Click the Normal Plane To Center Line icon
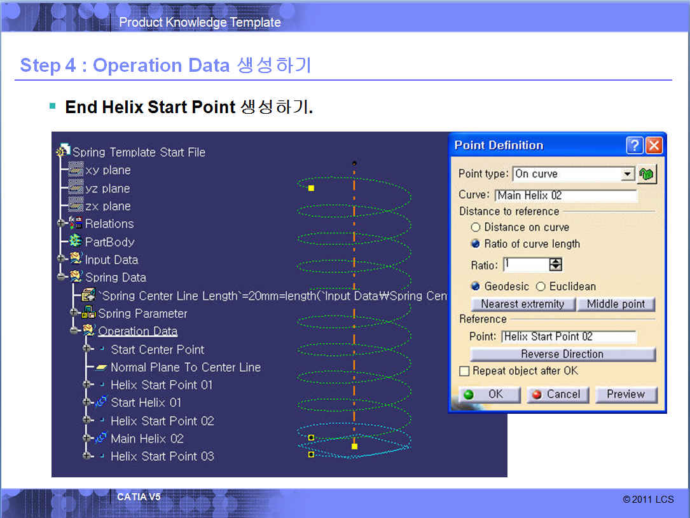This screenshot has height=518, width=690. [x=101, y=367]
